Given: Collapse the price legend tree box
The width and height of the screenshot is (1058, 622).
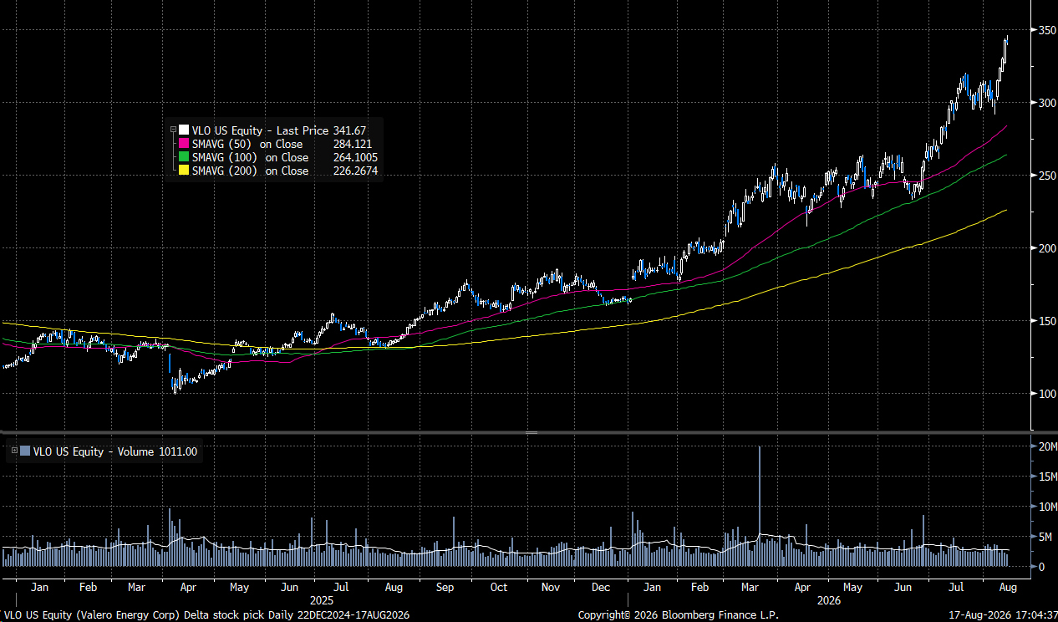Looking at the screenshot, I should pyautogui.click(x=173, y=130).
